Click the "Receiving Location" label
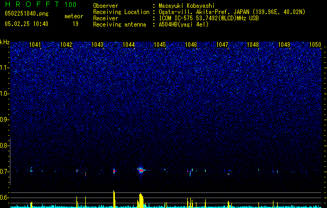Image resolution: width=327 pixels, height=208 pixels. point(121,12)
